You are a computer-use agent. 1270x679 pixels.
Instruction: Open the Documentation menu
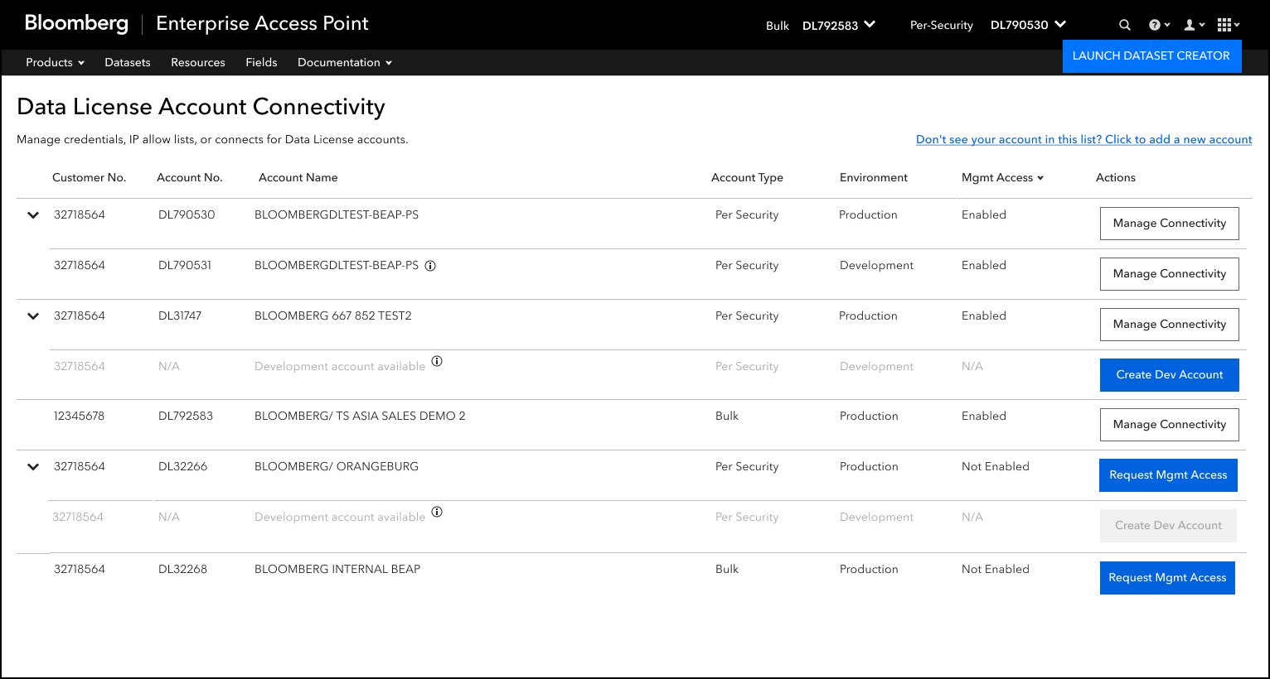pyautogui.click(x=344, y=62)
